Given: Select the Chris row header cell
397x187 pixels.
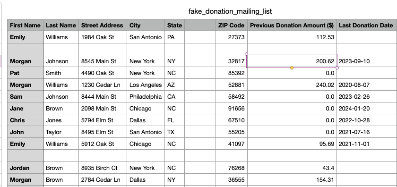Looking at the screenshot, I should pos(26,120).
